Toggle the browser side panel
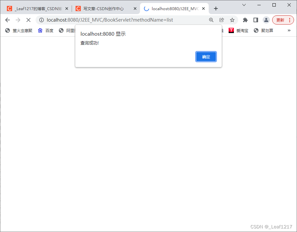 coord(256,20)
